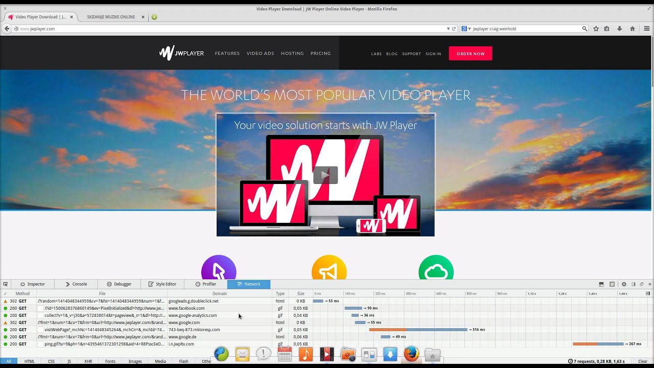
Task: Open the PRICING nav link
Action: pos(320,53)
